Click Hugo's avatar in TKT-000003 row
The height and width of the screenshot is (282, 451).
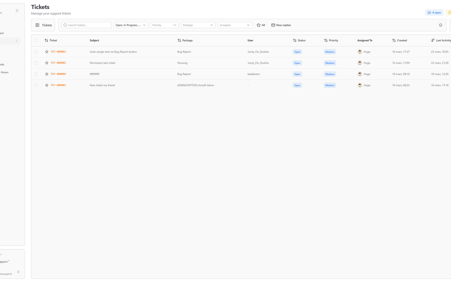360,52
